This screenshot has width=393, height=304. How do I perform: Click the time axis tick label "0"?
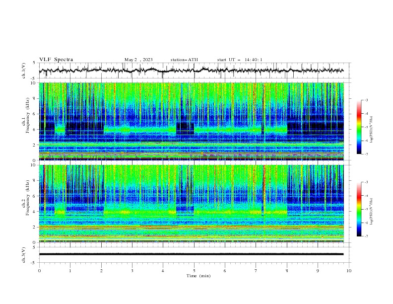pyautogui.click(x=39, y=271)
